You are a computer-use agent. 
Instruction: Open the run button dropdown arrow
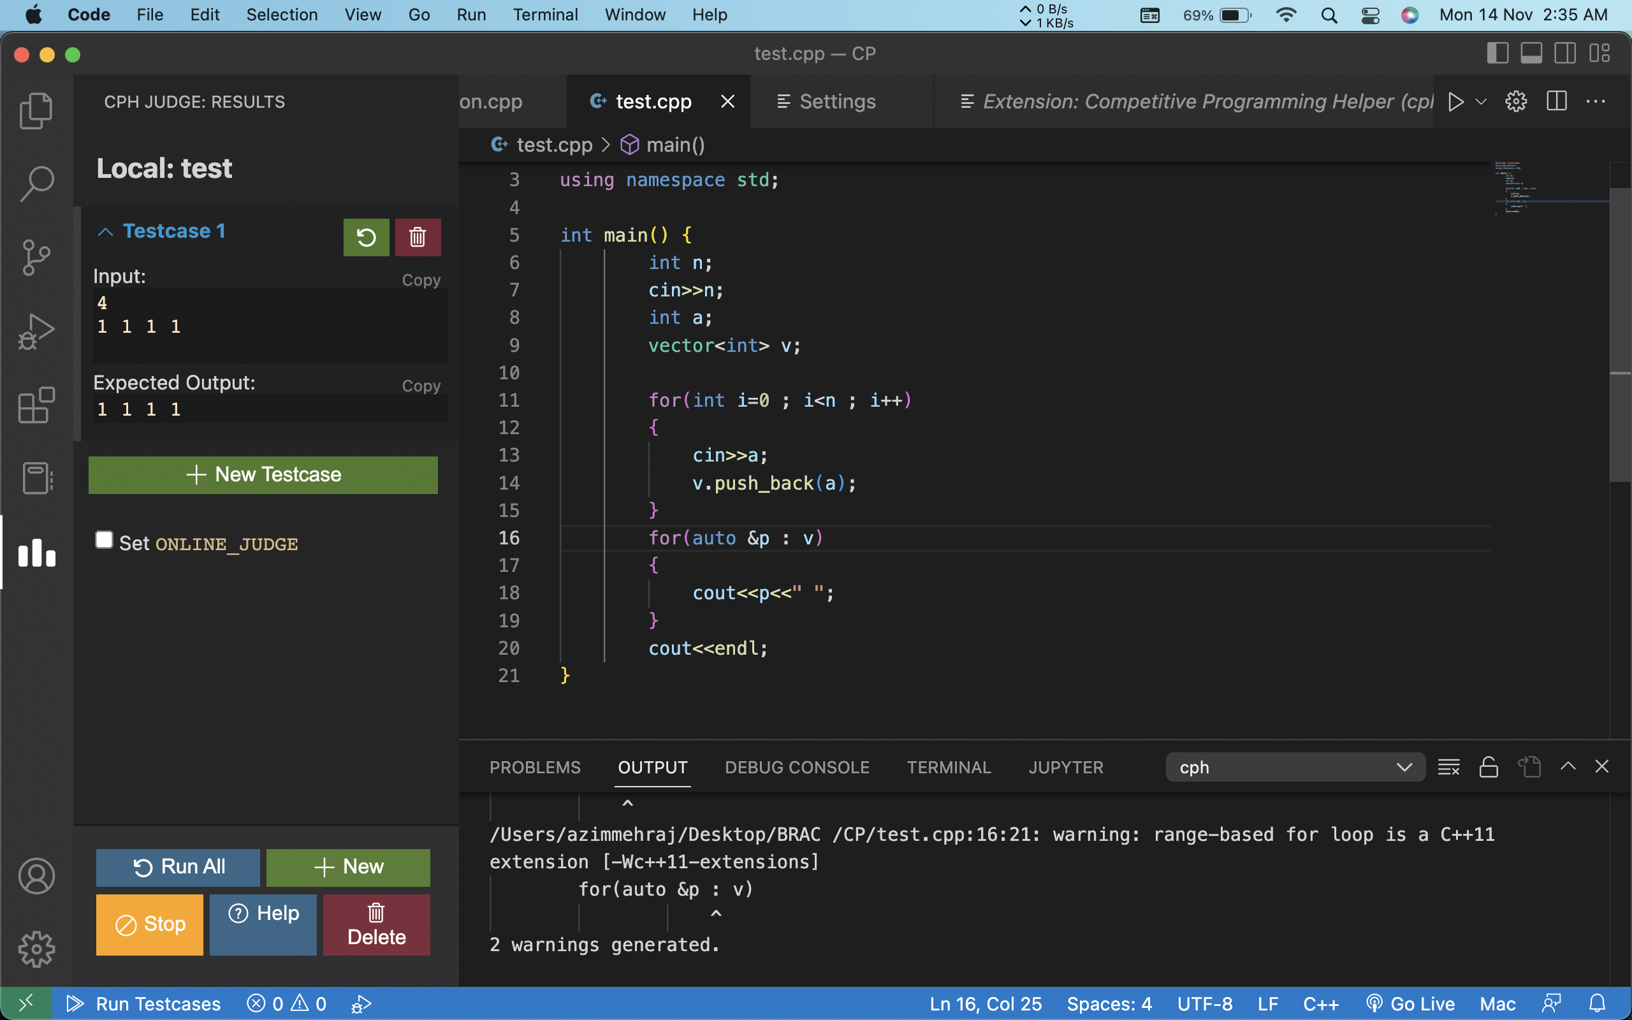(x=1480, y=101)
